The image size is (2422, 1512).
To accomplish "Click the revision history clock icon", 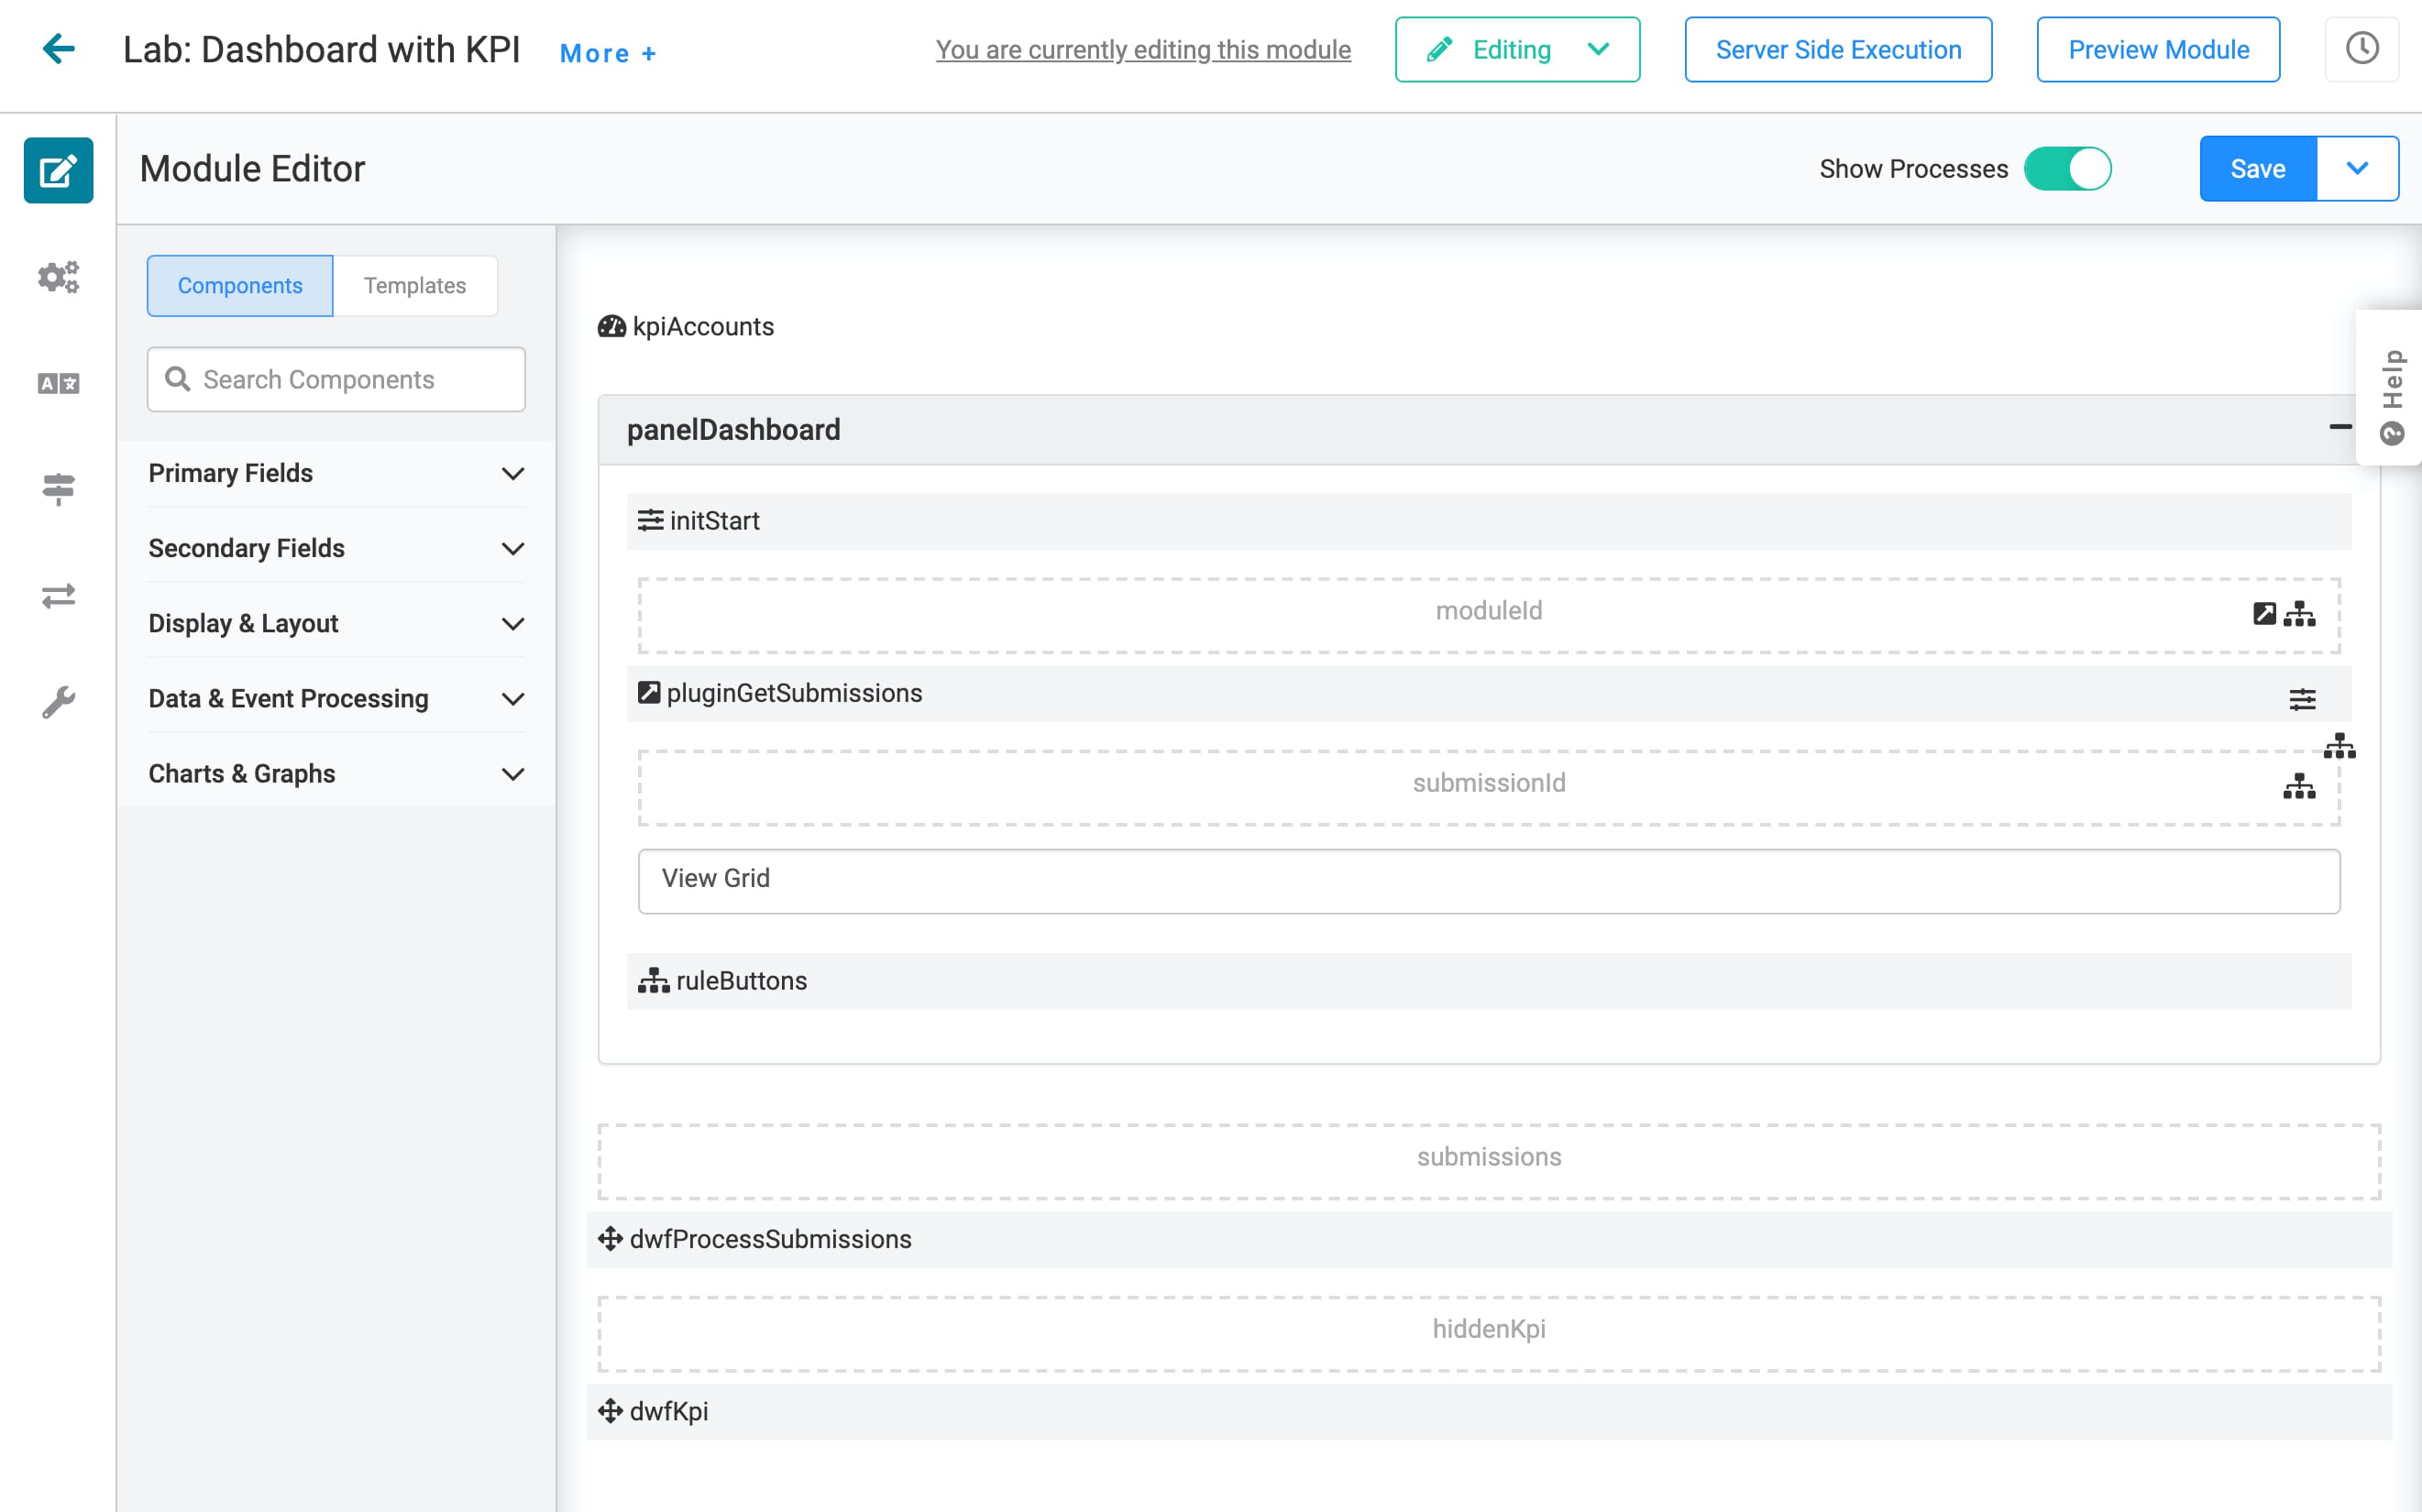I will tap(2361, 48).
